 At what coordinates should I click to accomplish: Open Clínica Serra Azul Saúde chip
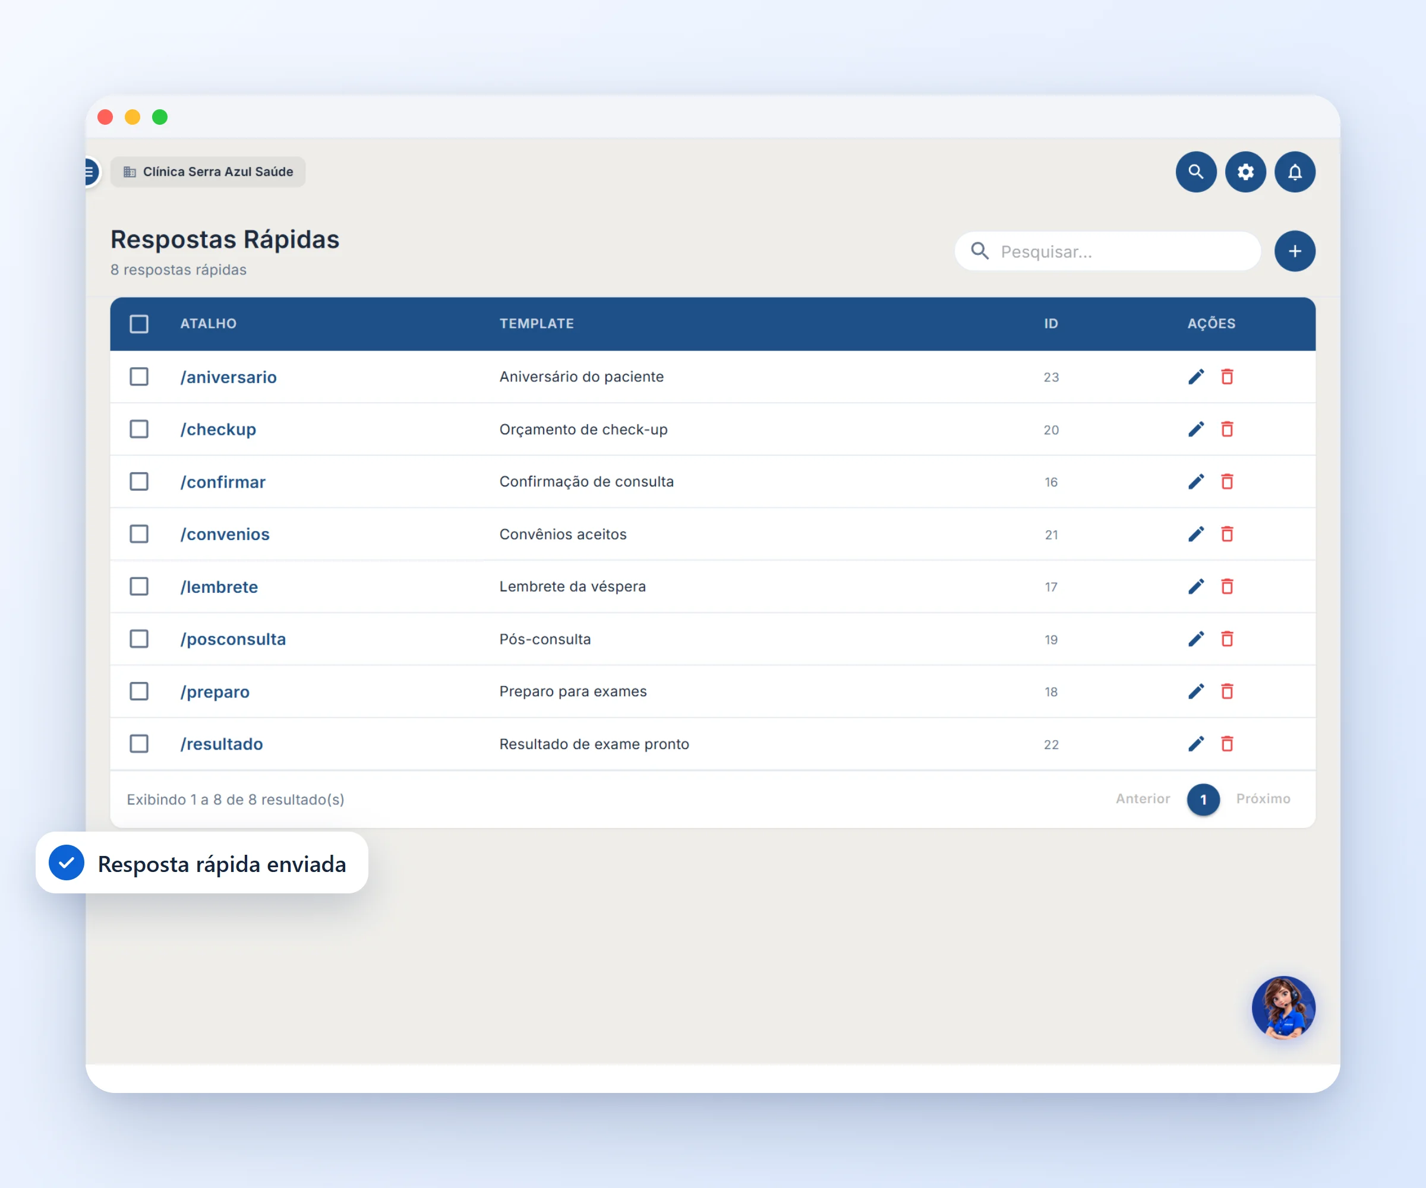click(x=208, y=172)
